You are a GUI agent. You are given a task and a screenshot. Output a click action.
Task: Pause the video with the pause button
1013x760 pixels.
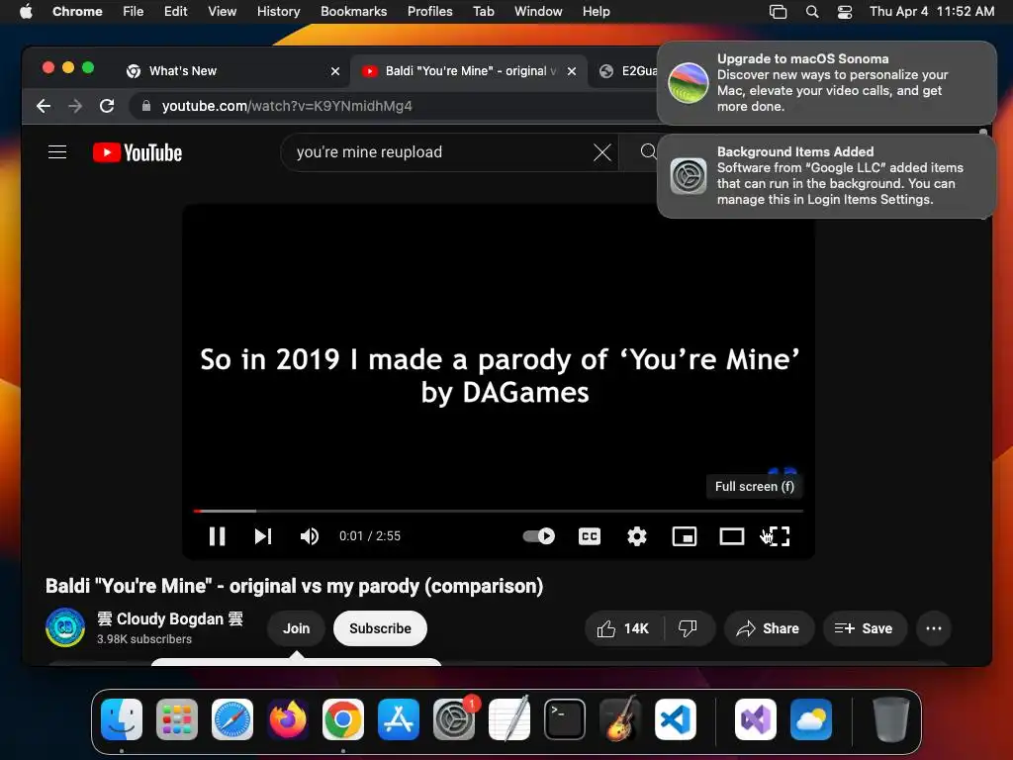[x=217, y=536]
